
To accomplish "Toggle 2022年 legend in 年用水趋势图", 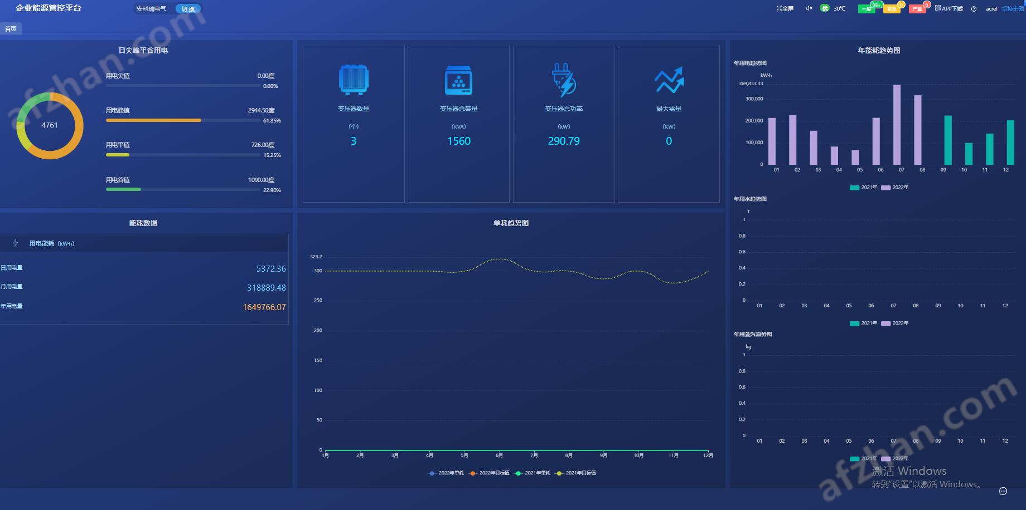I will click(894, 323).
